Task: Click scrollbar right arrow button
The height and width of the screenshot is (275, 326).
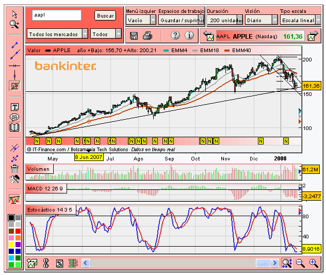Action: pyautogui.click(x=274, y=263)
